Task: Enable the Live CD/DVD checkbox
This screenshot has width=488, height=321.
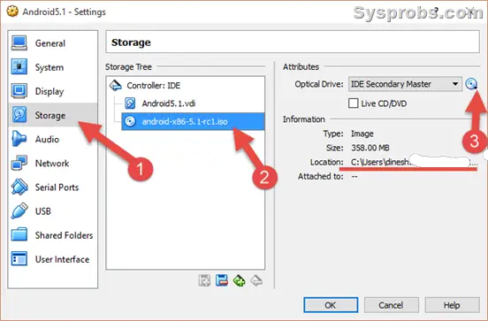Action: coord(354,103)
